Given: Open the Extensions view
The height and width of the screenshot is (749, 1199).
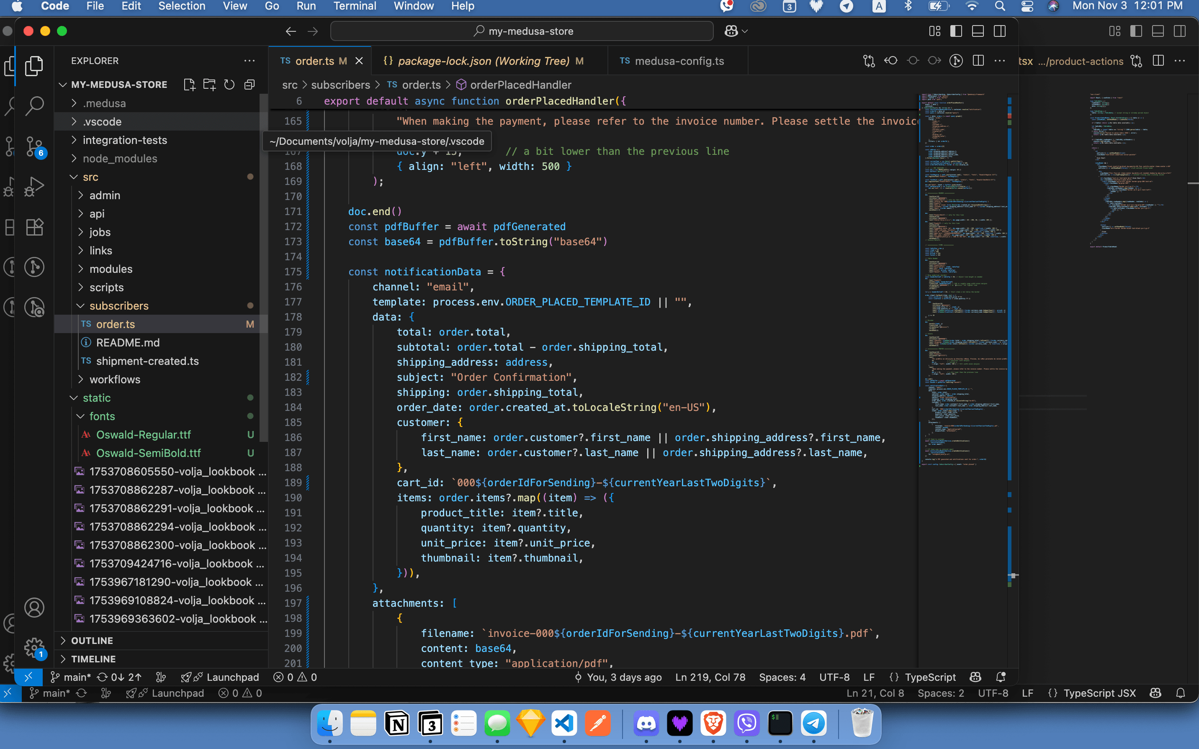Looking at the screenshot, I should click(34, 227).
